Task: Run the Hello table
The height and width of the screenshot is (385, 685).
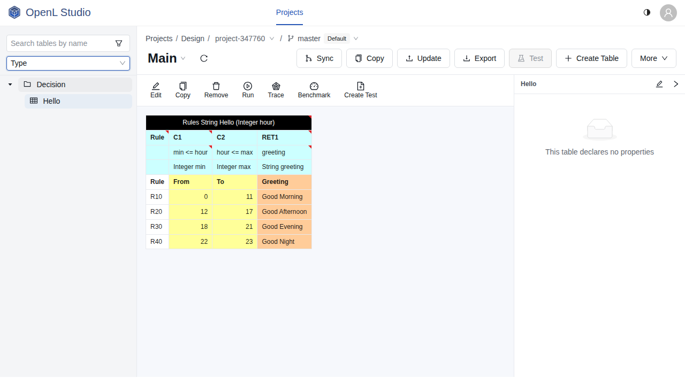Action: coord(248,90)
